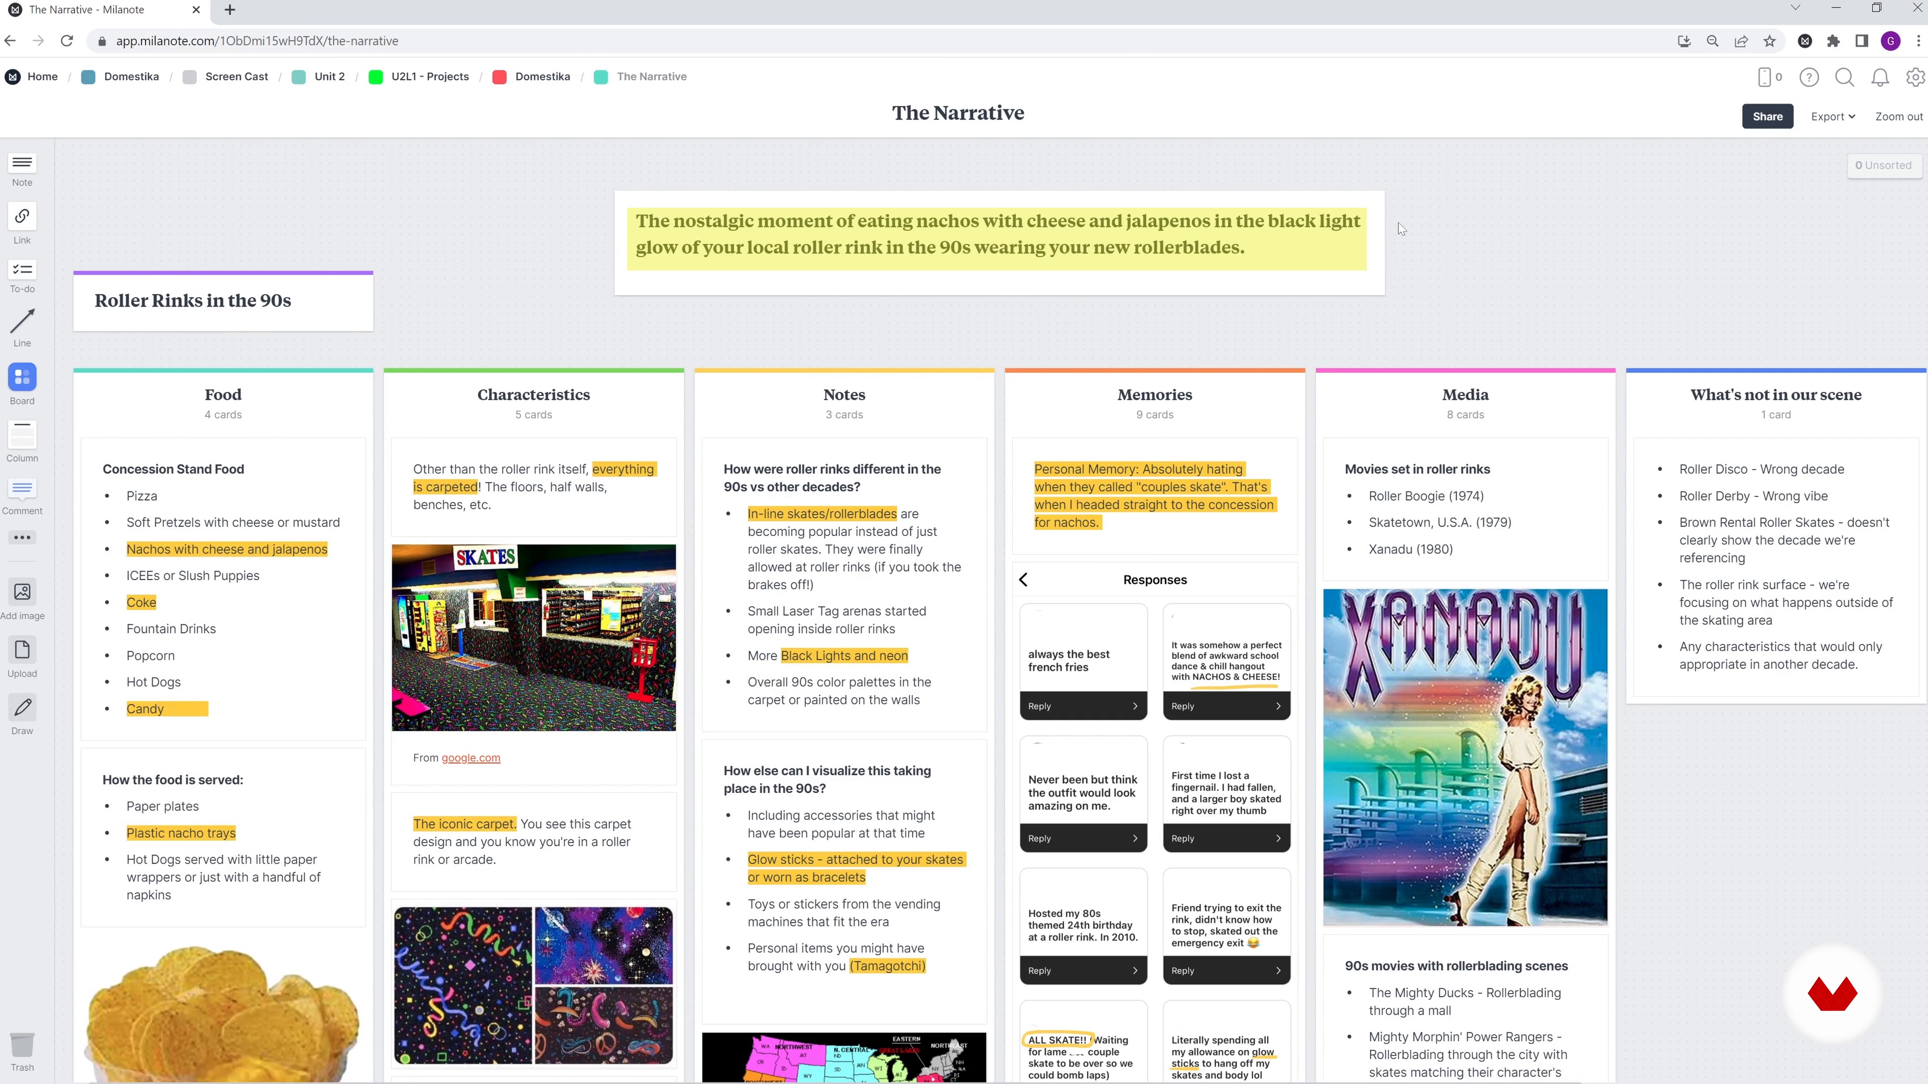Screen dimensions: 1928x1084
Task: Open the google.com source link
Action: (471, 758)
